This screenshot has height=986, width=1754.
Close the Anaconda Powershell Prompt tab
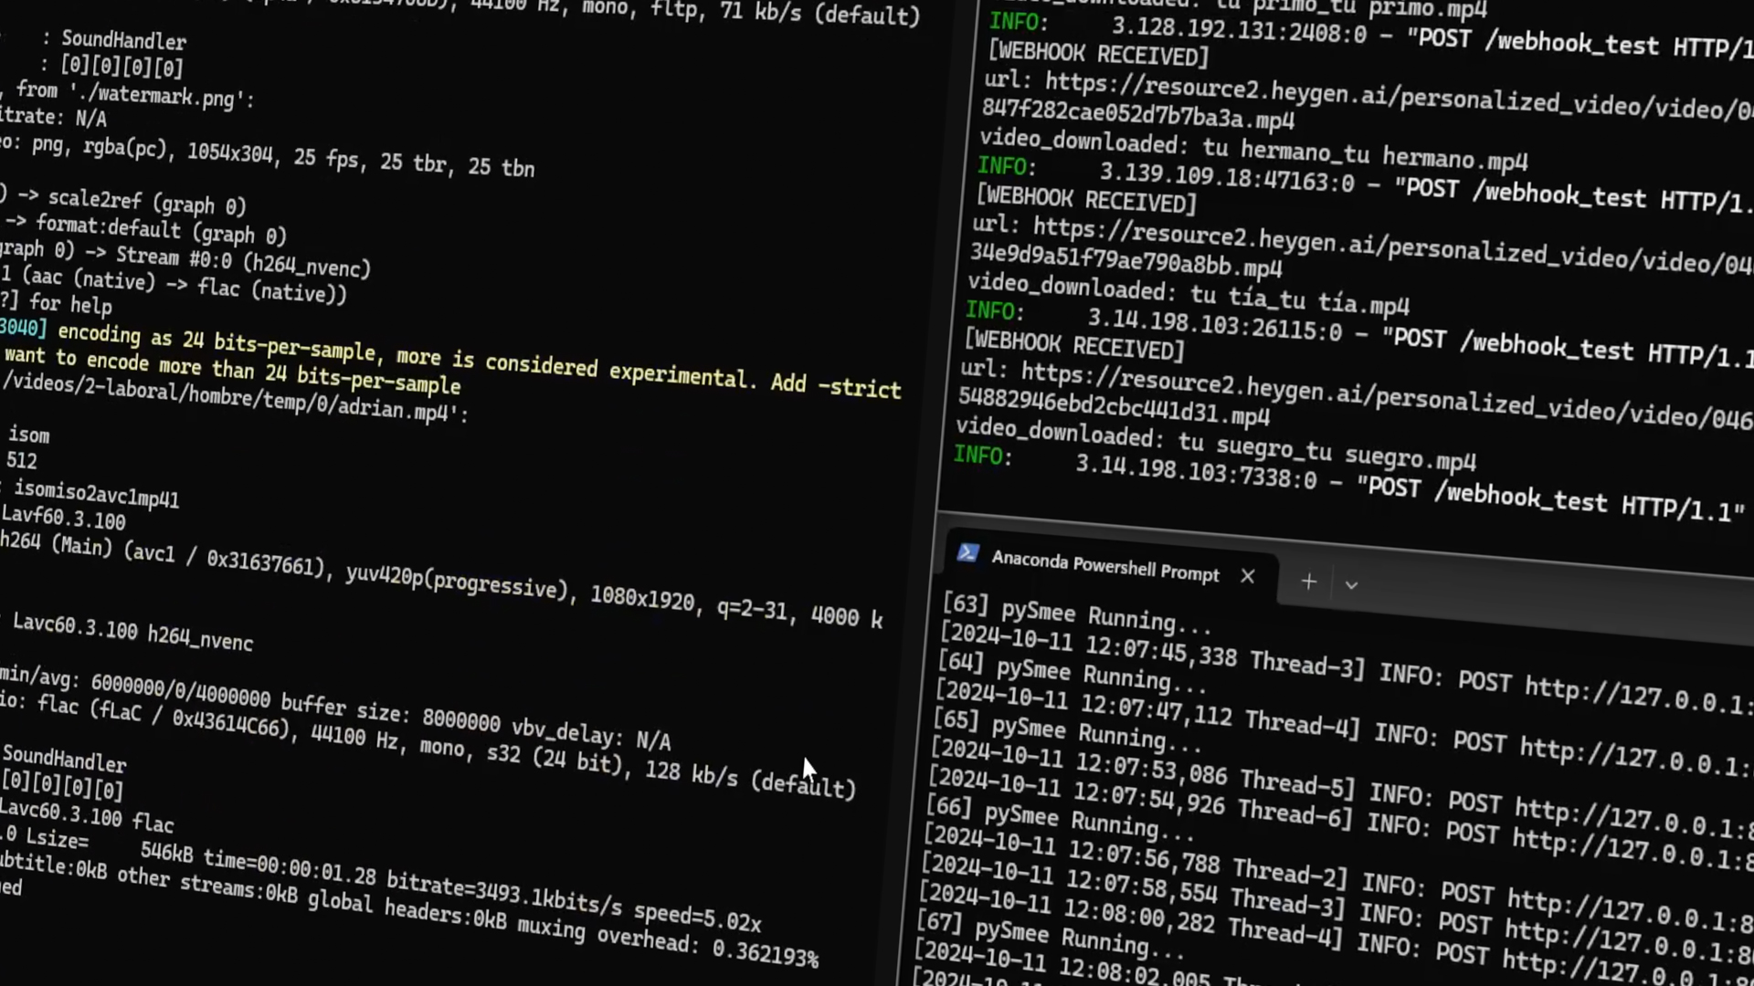1247,576
